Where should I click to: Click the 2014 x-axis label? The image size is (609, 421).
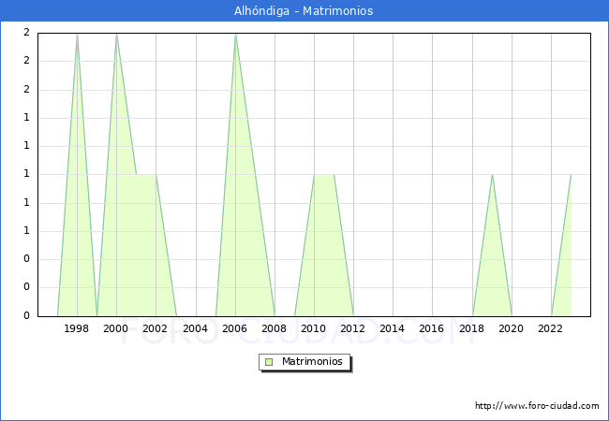[392, 328]
